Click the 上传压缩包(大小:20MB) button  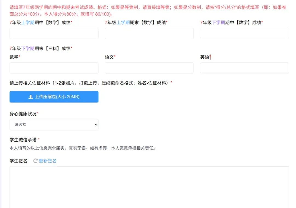(x=54, y=97)
